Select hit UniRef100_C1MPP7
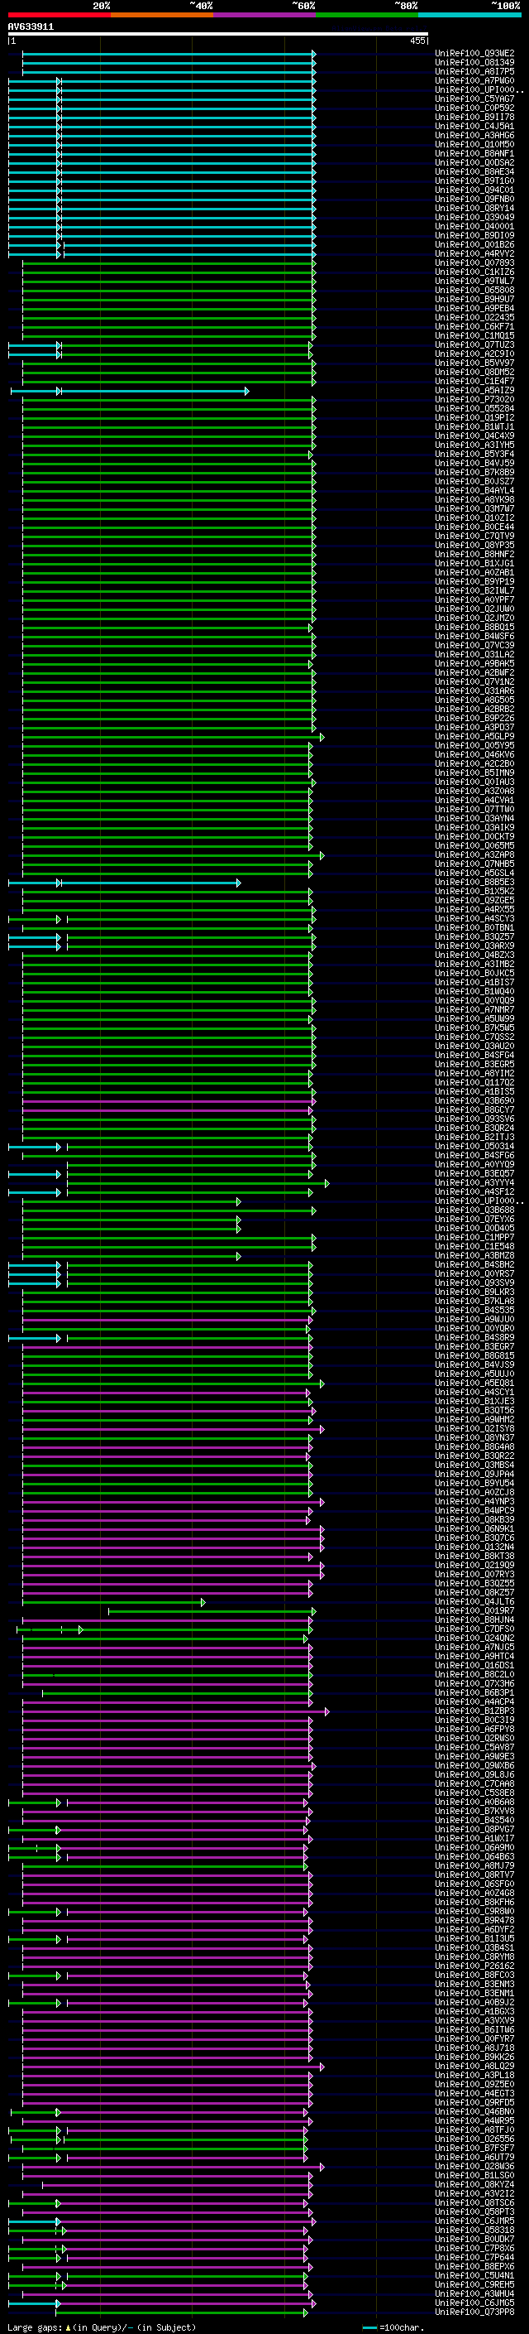The image size is (529, 2334). click(x=474, y=1237)
